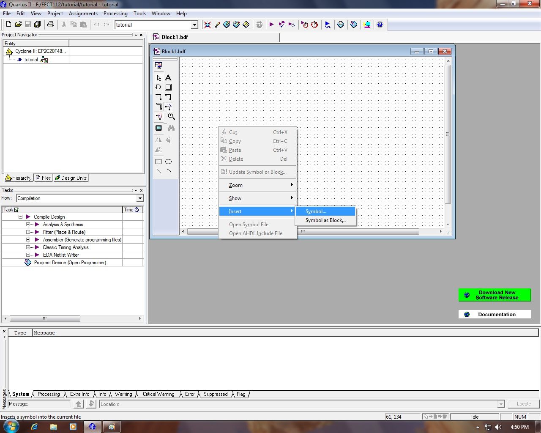Expand the Classic Timing Analysis task
The width and height of the screenshot is (541, 433).
coord(28,247)
